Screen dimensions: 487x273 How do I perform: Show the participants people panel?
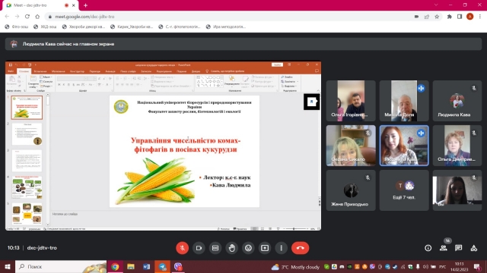click(x=443, y=248)
